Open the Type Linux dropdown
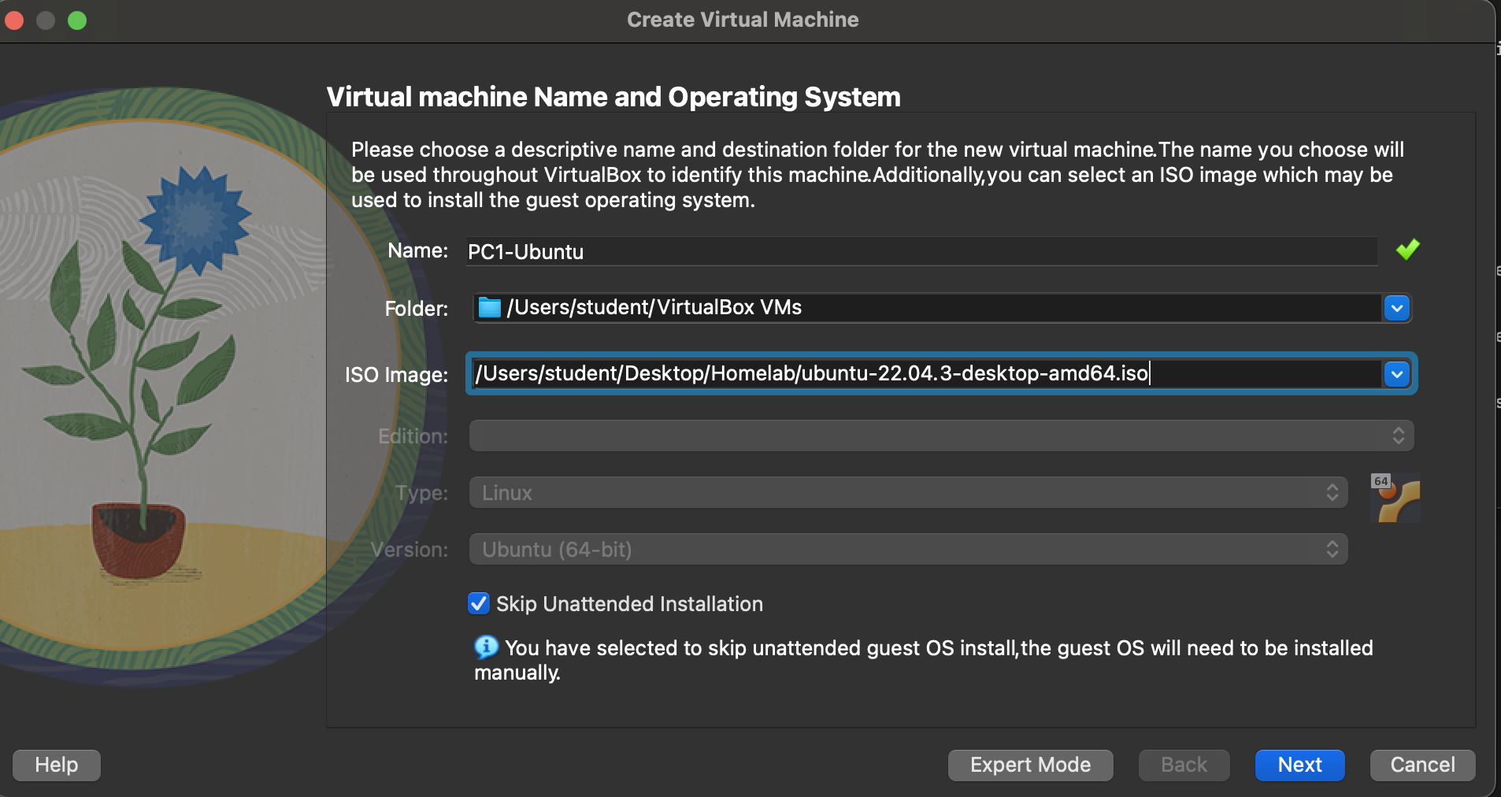This screenshot has width=1501, height=797. 909,493
